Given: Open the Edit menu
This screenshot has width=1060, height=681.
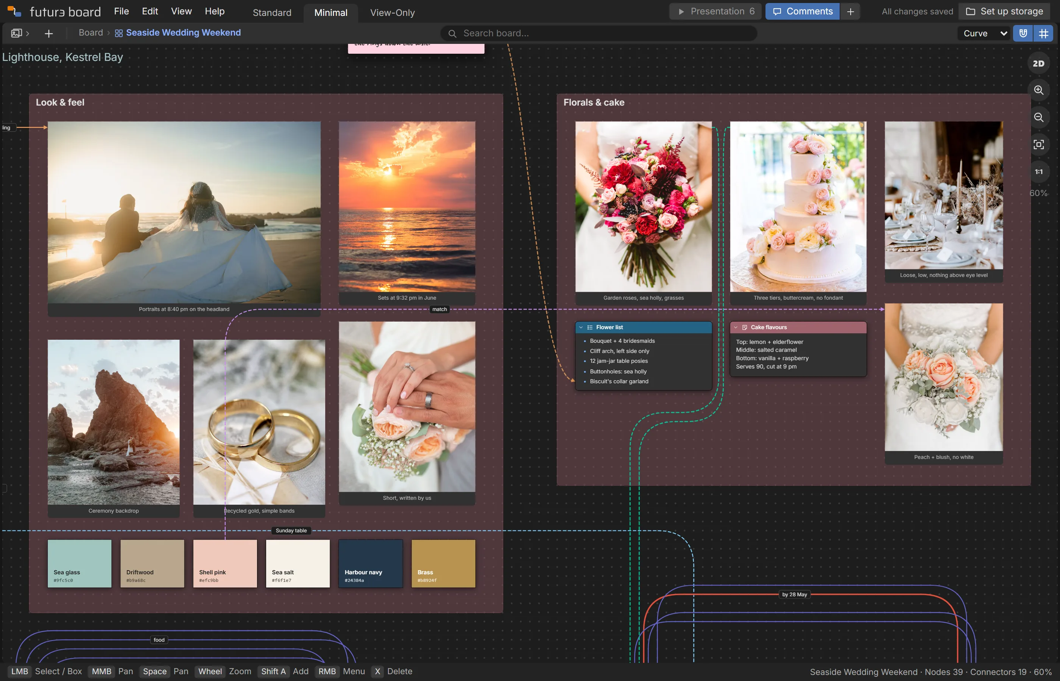Looking at the screenshot, I should [x=150, y=11].
